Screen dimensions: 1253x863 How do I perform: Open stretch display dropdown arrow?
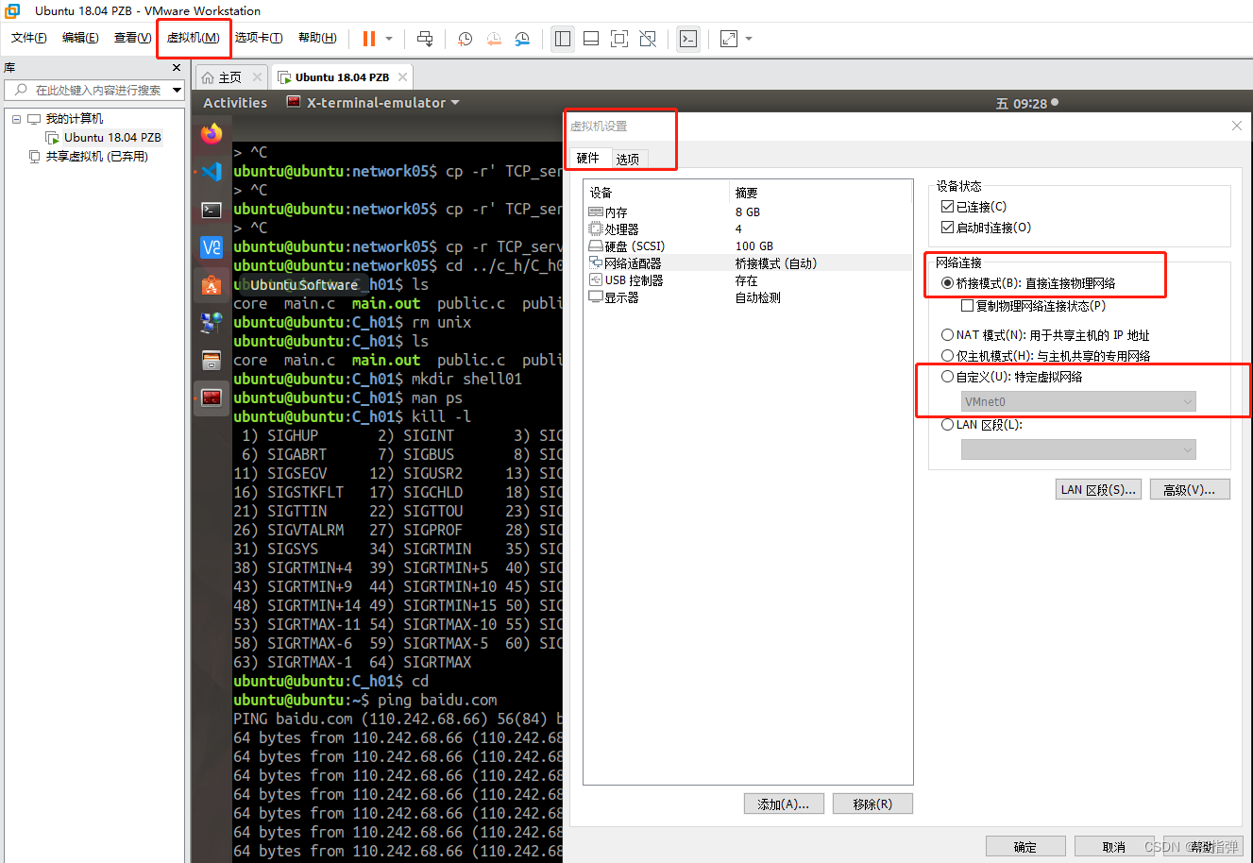coord(749,39)
